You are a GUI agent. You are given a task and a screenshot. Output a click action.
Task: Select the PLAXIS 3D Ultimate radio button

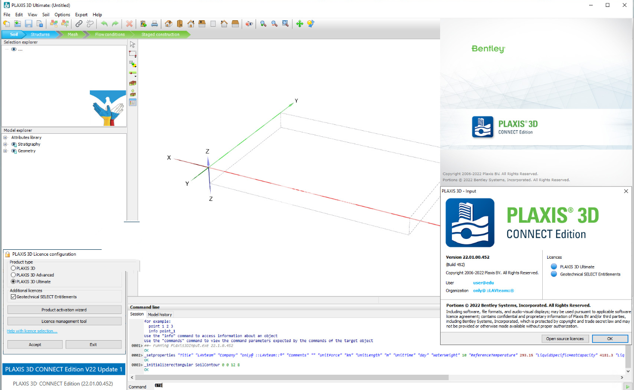click(x=13, y=281)
